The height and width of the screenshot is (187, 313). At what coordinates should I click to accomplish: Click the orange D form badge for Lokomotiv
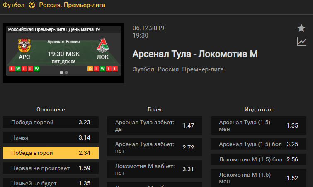pyautogui.click(x=90, y=69)
